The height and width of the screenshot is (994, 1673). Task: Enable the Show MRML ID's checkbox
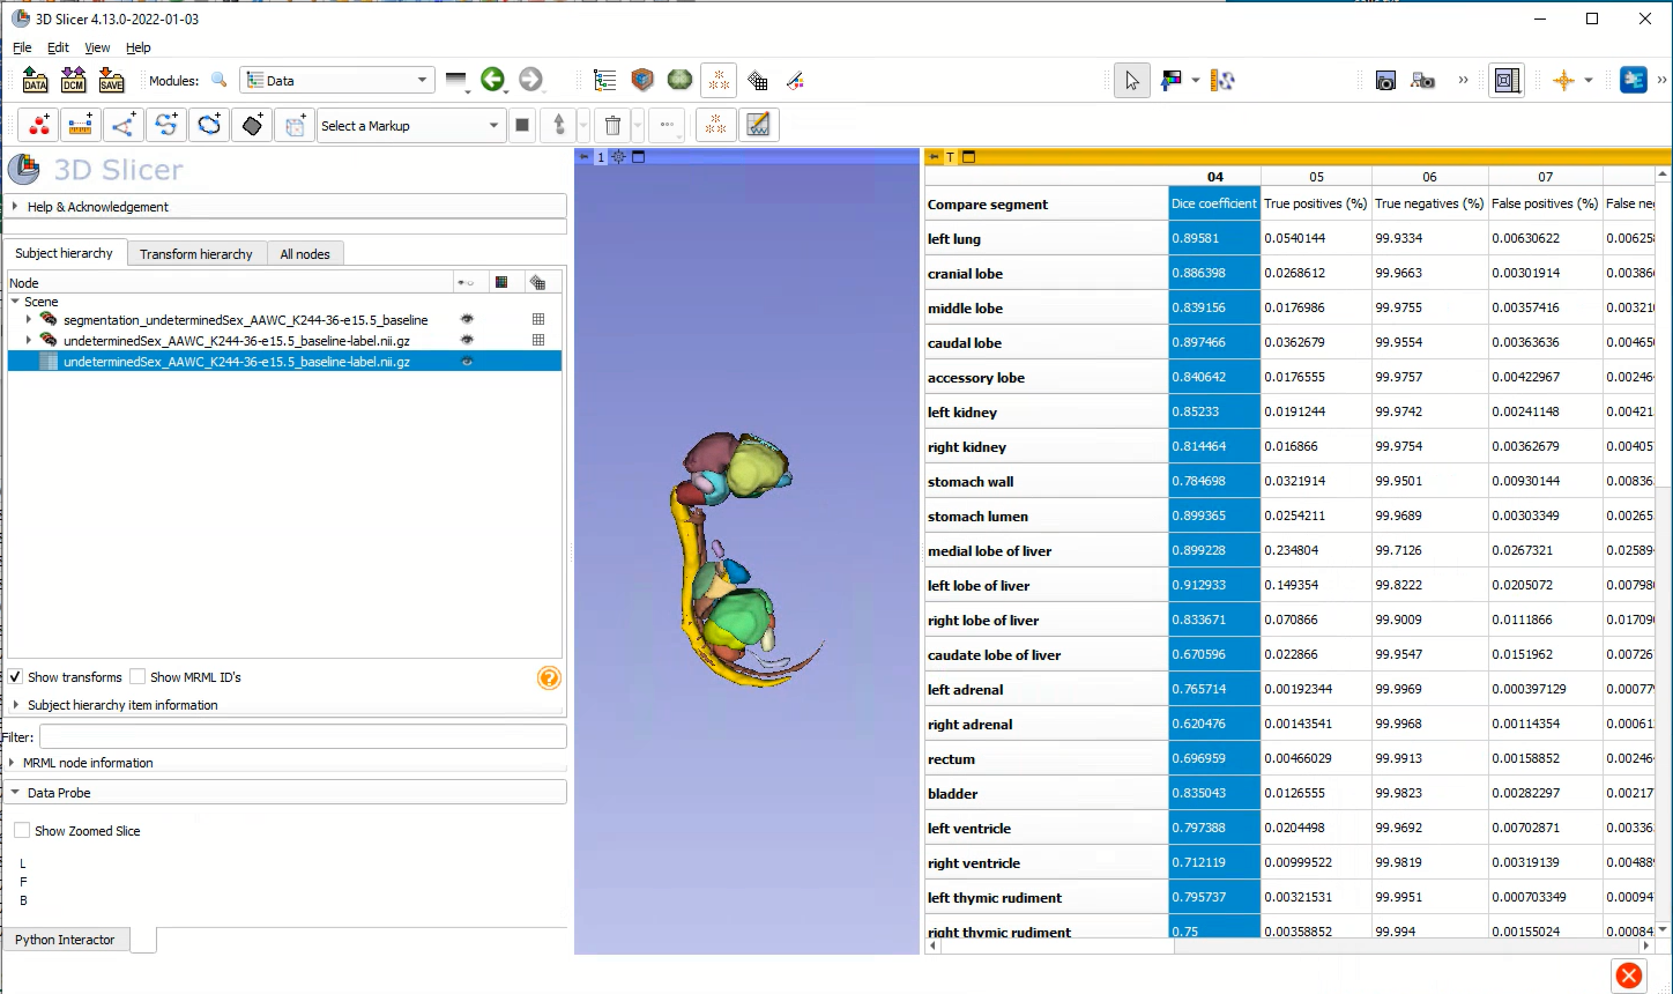[x=138, y=677]
